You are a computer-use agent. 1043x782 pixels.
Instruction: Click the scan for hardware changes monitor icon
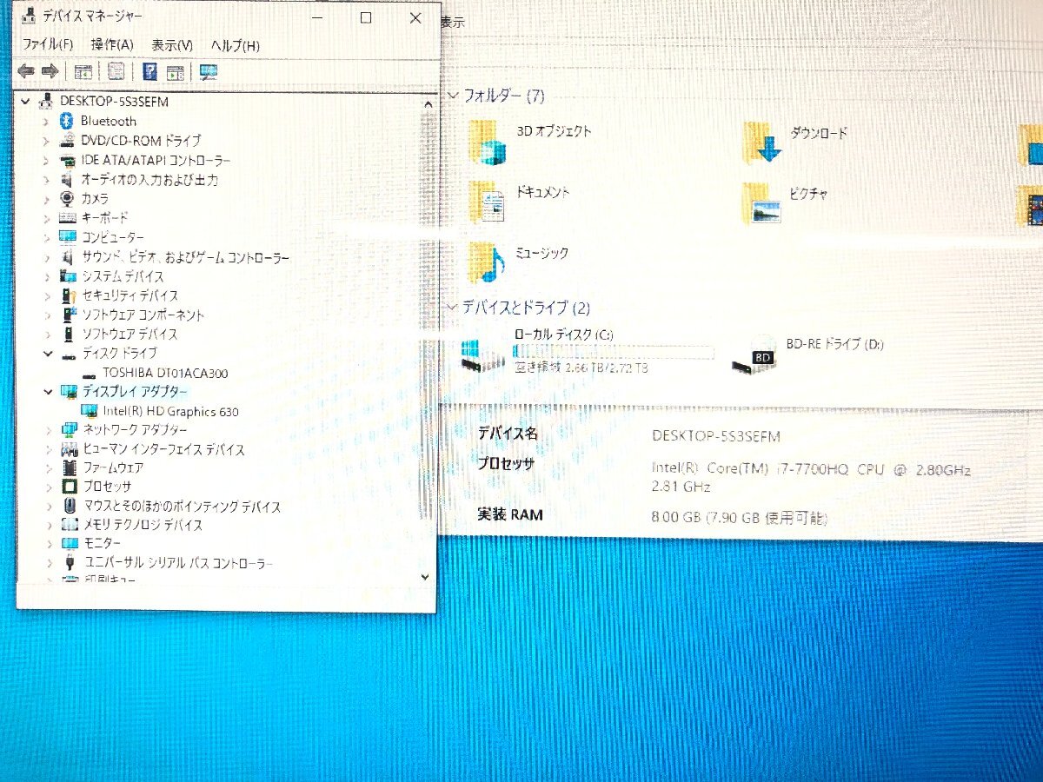point(209,72)
